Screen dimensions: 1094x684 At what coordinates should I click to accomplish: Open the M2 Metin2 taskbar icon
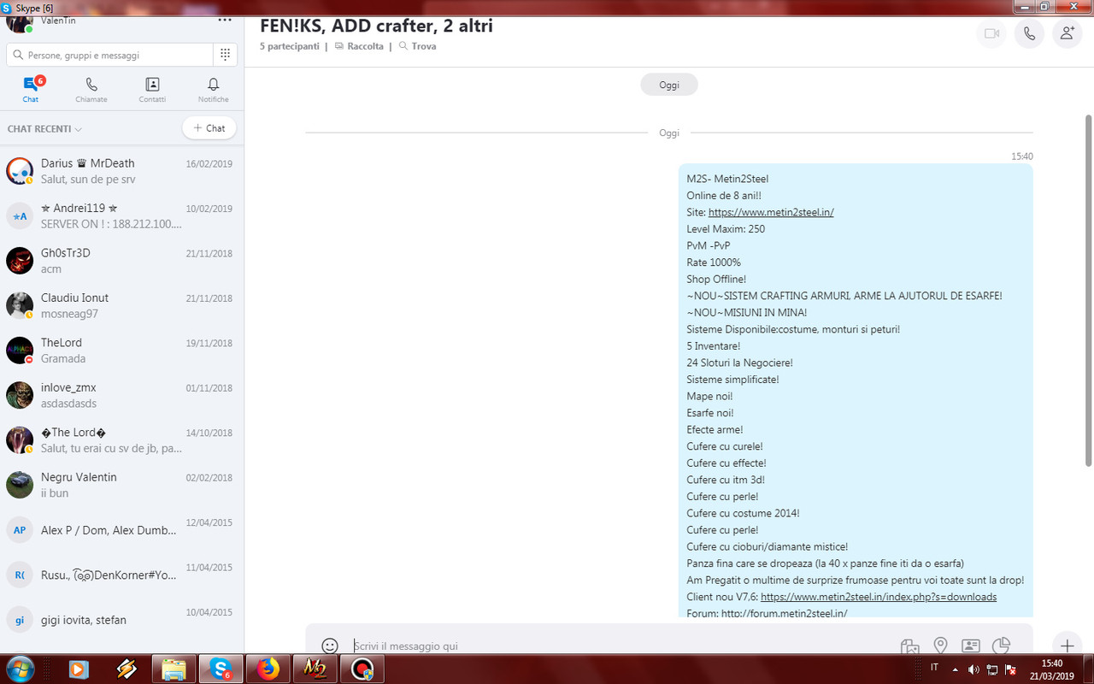point(315,669)
